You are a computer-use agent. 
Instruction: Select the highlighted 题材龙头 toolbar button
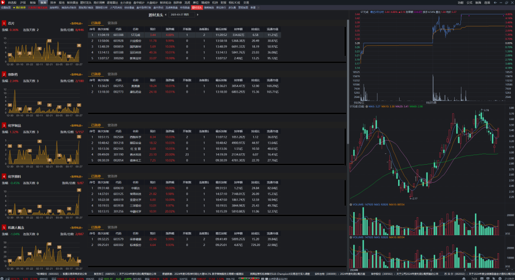(196, 7)
